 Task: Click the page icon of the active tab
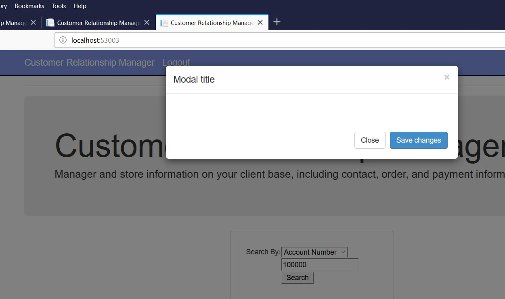[164, 23]
